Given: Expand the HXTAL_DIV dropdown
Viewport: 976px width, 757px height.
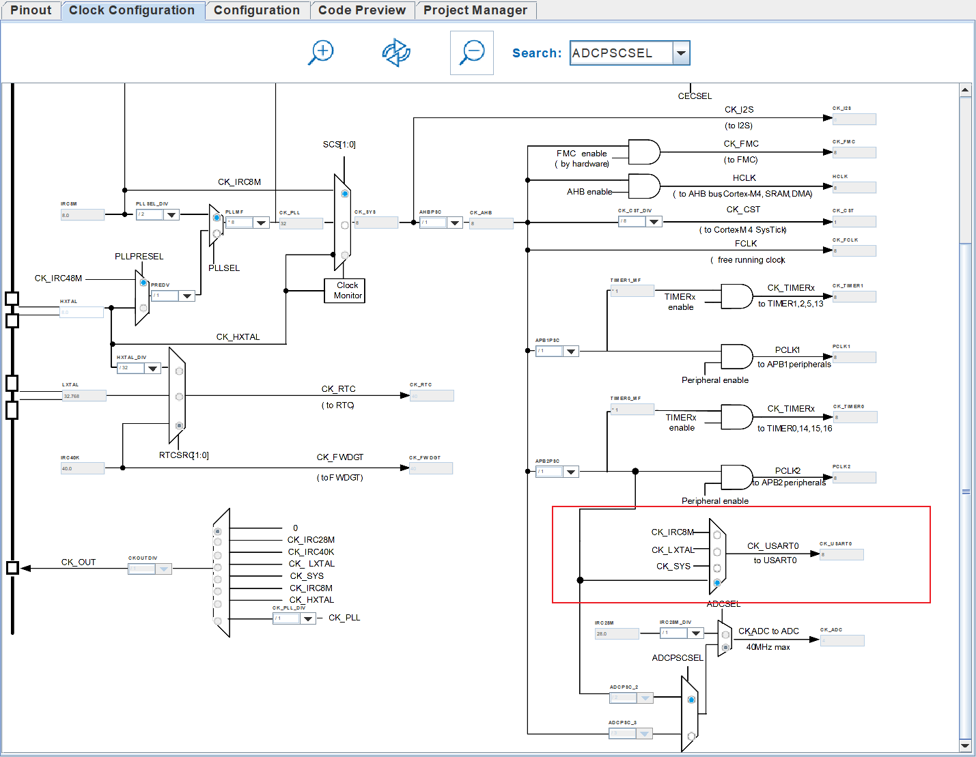Looking at the screenshot, I should [153, 368].
